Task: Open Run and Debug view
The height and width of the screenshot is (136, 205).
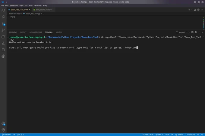Action: click(3, 30)
